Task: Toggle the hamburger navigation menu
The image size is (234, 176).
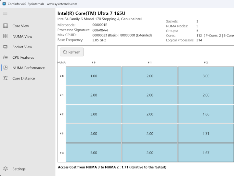Action: 5,13
